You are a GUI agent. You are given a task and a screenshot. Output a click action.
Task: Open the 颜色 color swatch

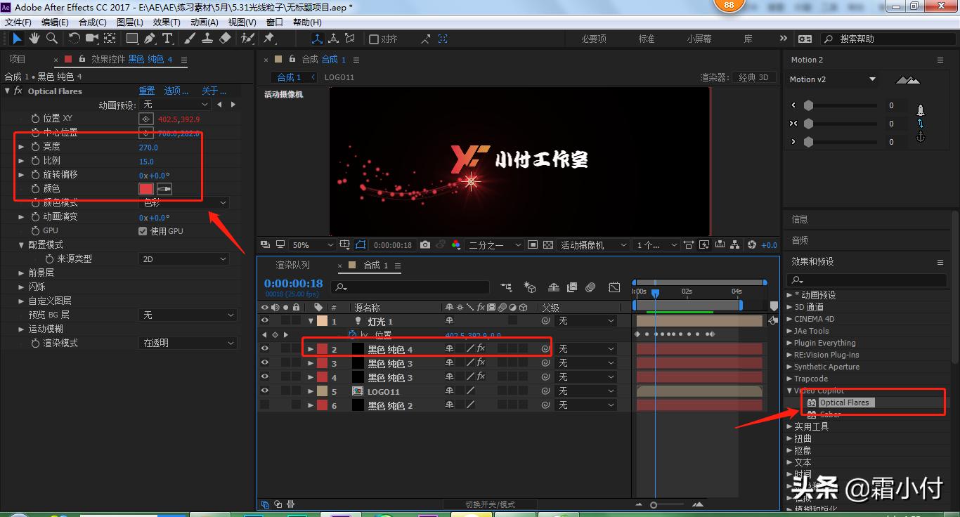click(x=145, y=188)
